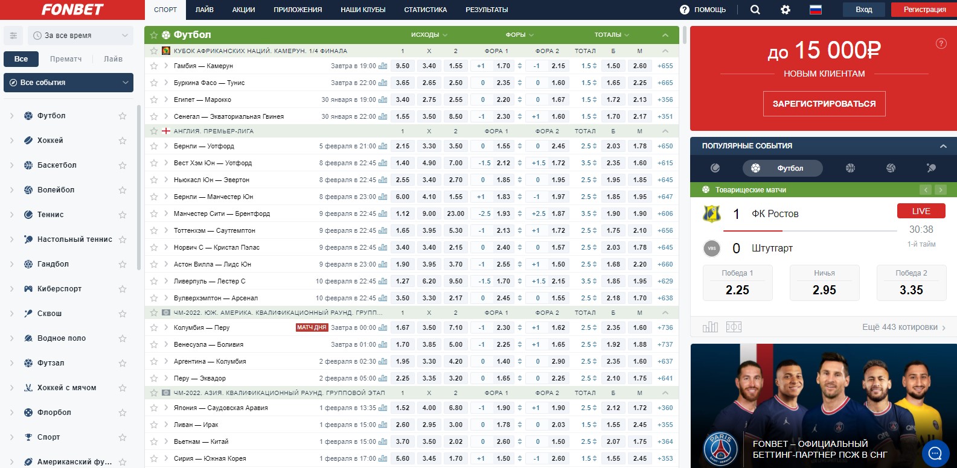Select table tennis icon in popular events
Viewport: 957px width, 468px height.
point(931,168)
